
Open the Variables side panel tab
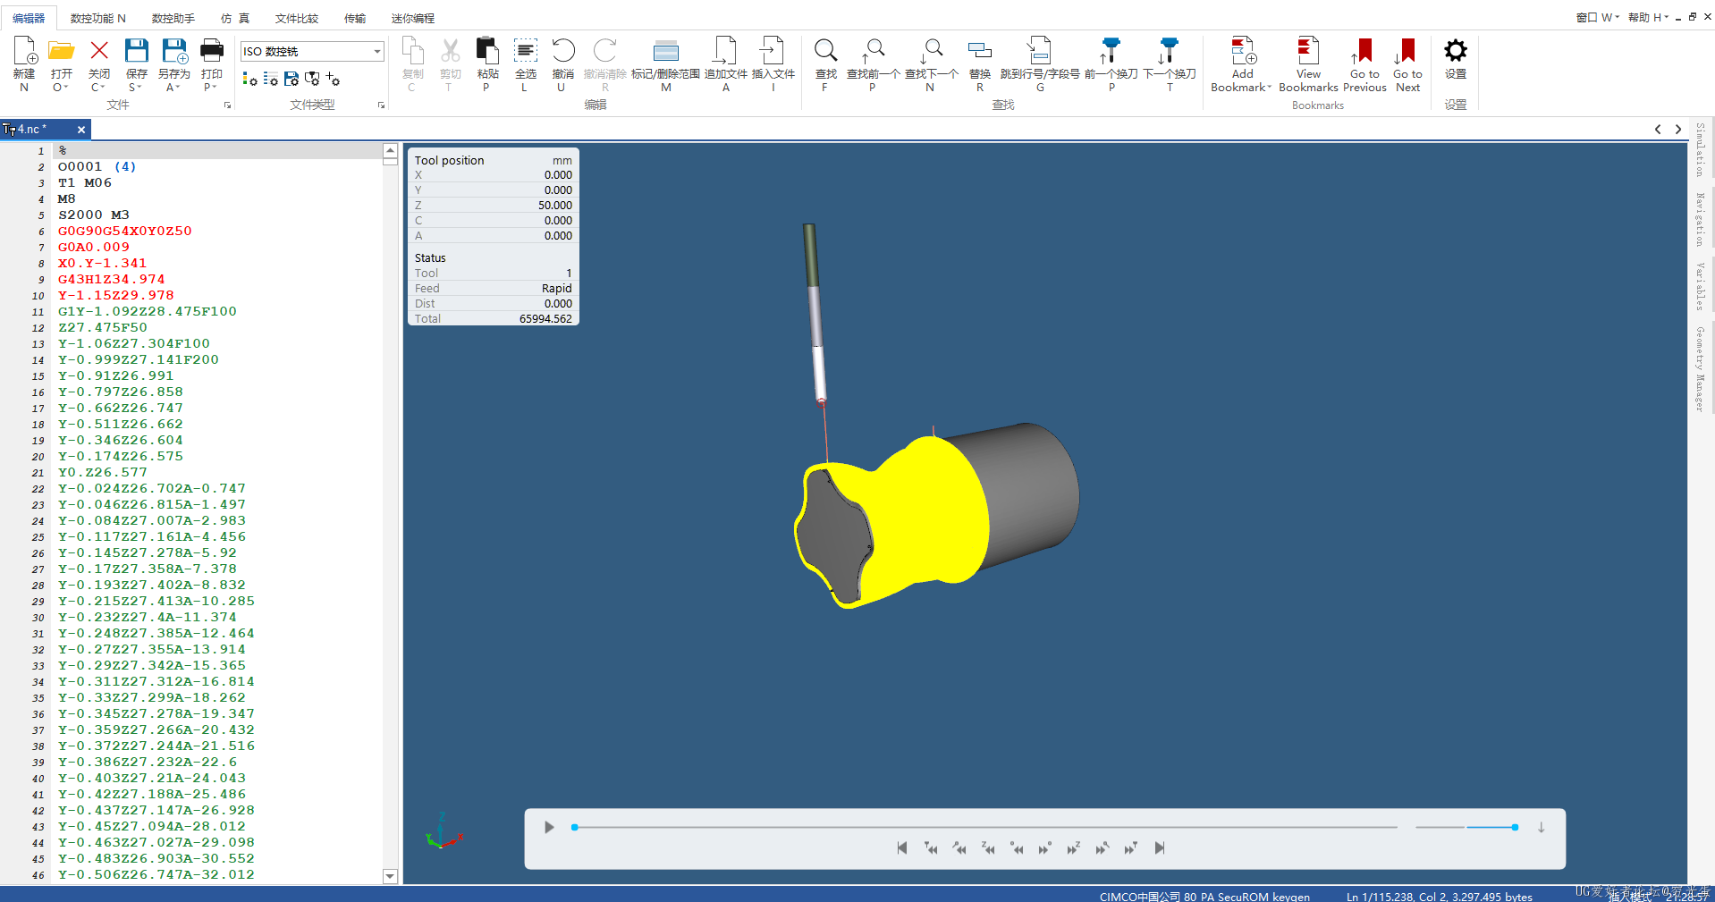1700,286
